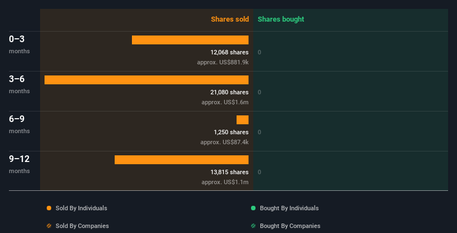Image resolution: width=457 pixels, height=233 pixels.
Task: Click the 21,080 shares label
Action: 230,92
